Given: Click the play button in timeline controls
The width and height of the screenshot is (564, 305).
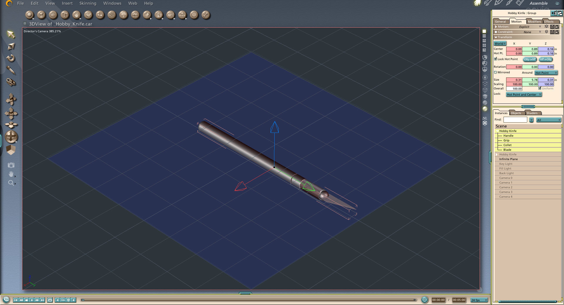Looking at the screenshot, I should 31,300.
